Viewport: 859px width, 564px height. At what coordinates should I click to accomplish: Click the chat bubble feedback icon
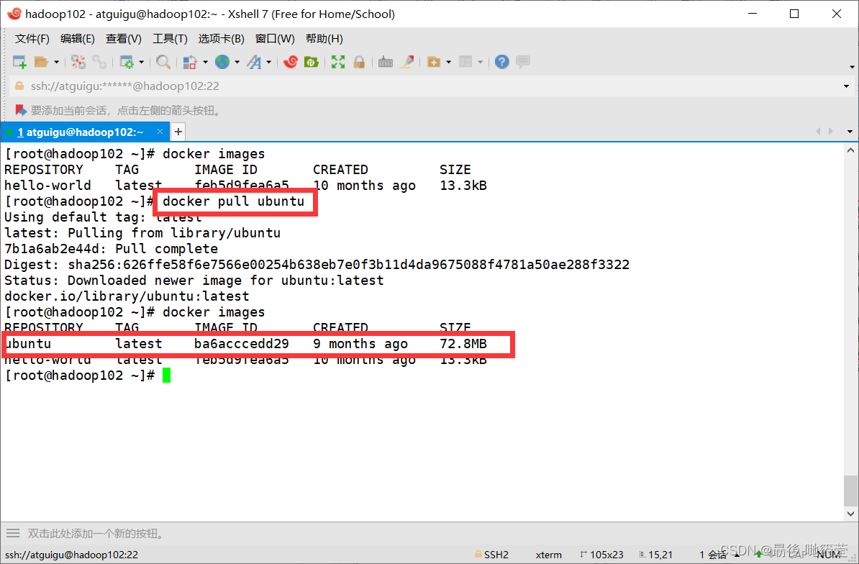coord(523,61)
